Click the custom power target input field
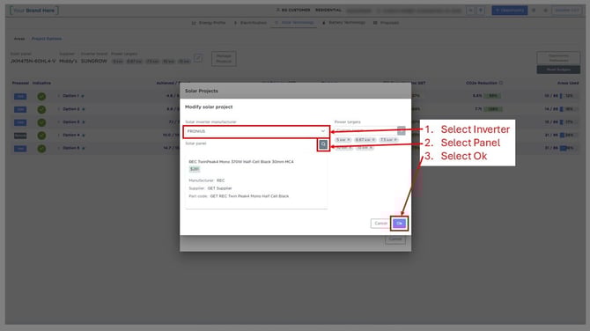This screenshot has height=331, width=590. point(365,130)
